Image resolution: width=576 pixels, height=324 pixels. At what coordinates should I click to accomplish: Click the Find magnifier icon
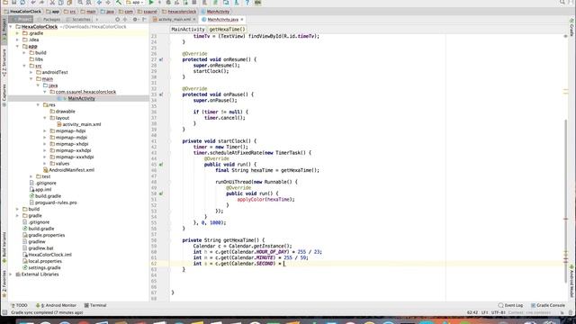[x=80, y=2]
